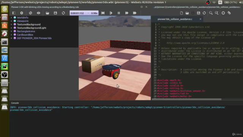Open a world file from simulation toolbar
This screenshot has height=137, width=243.
coord(47,13)
